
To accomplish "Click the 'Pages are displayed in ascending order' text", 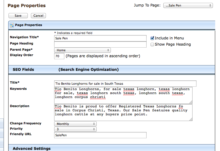I will pos(103,56).
